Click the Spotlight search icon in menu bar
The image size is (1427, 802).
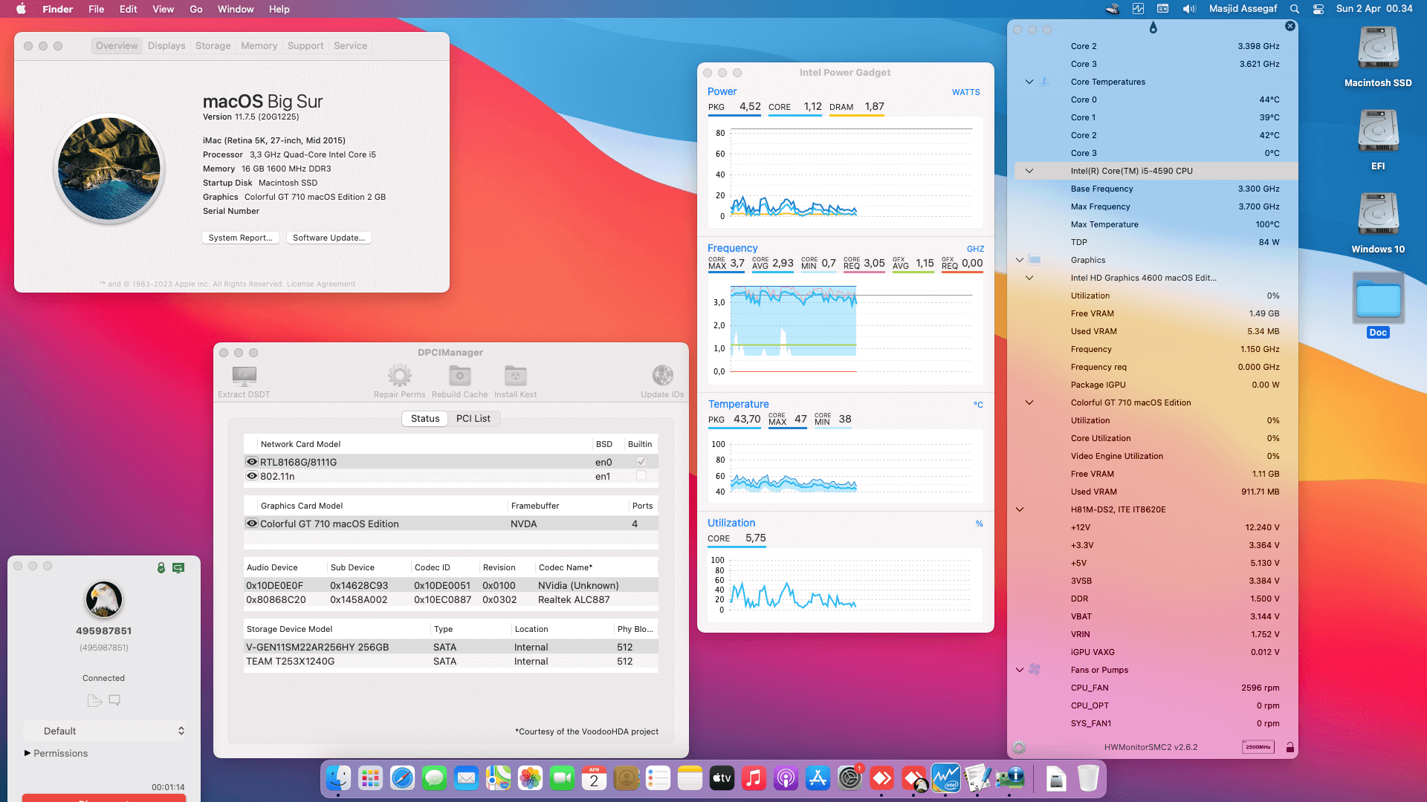pyautogui.click(x=1295, y=9)
